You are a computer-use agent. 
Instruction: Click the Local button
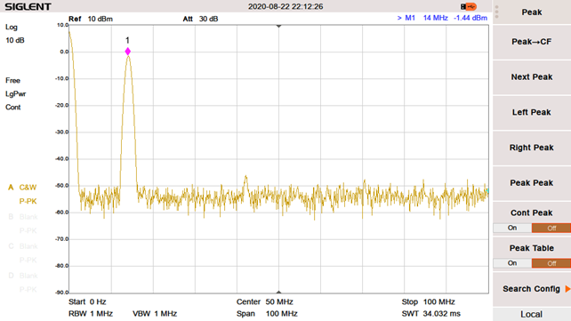532,315
